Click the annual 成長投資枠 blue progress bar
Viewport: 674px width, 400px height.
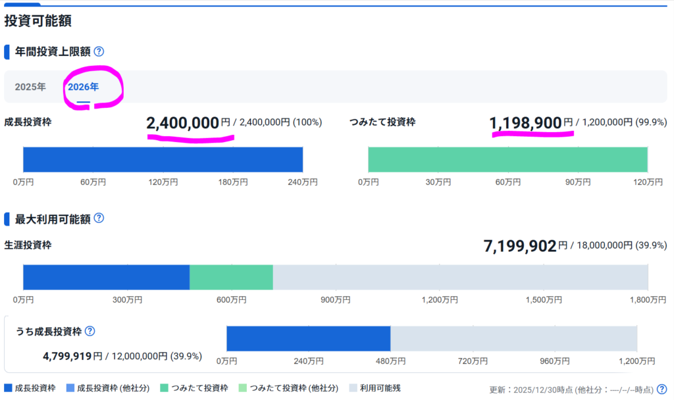[x=163, y=159]
